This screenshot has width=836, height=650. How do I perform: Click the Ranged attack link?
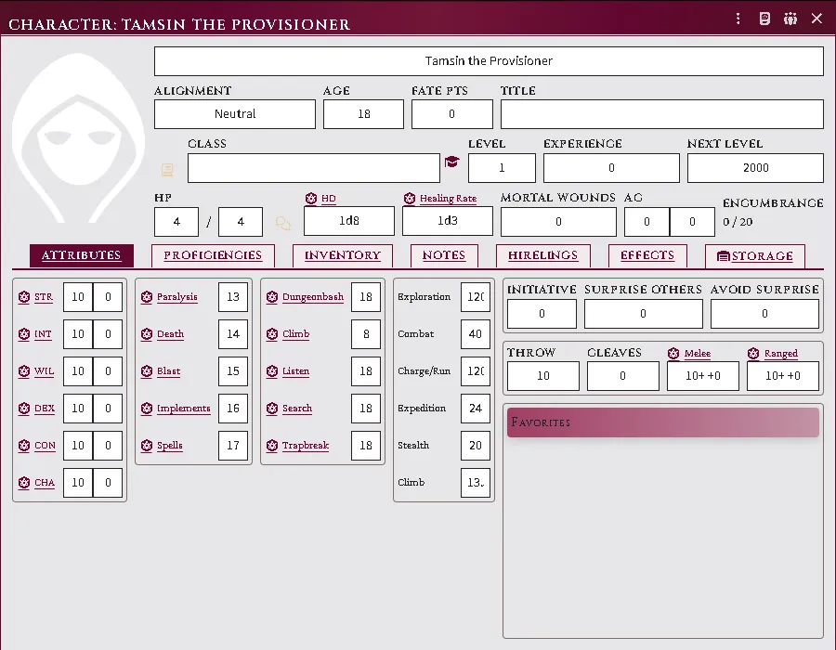[780, 353]
